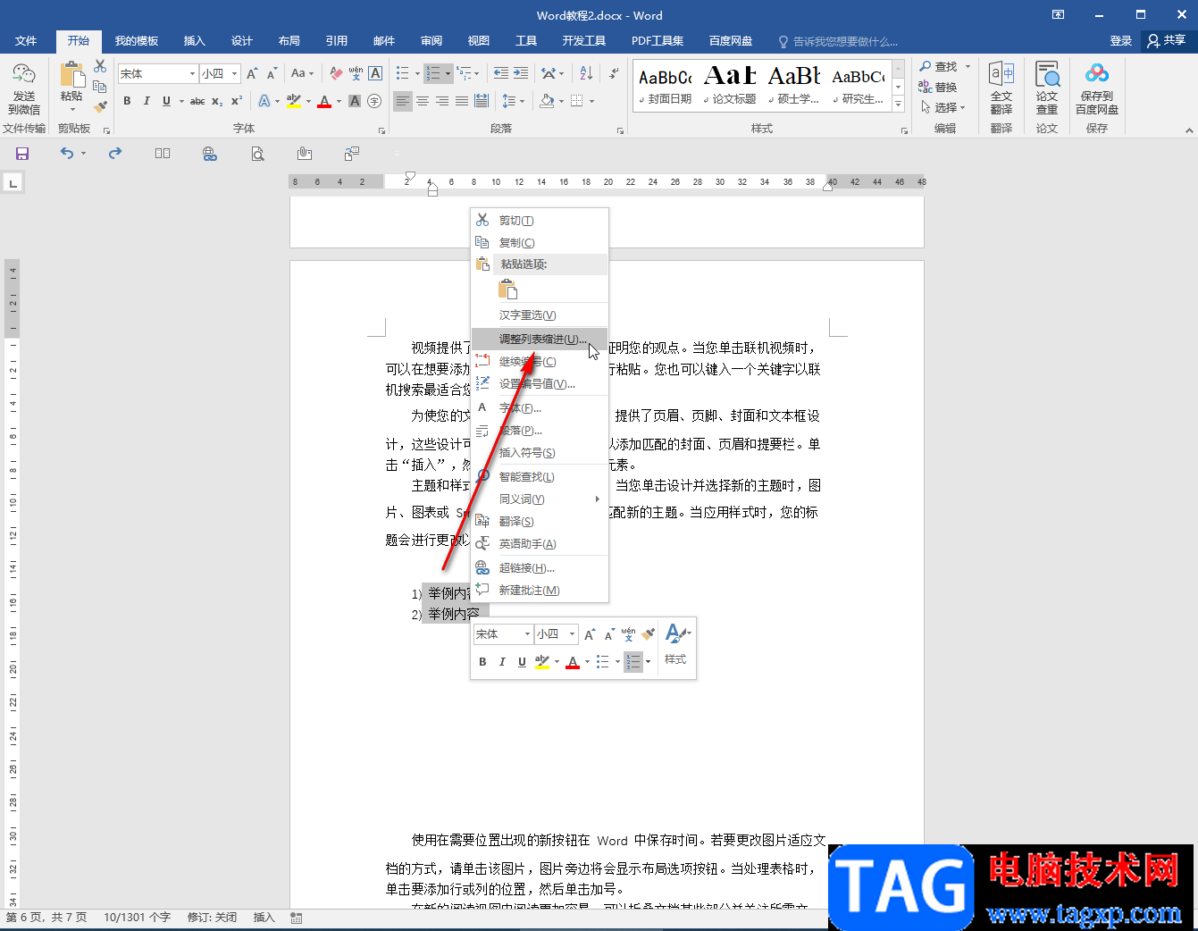Viewport: 1198px width, 931px height.
Task: Click the 告诉我您想要做什么 search field
Action: [838, 41]
